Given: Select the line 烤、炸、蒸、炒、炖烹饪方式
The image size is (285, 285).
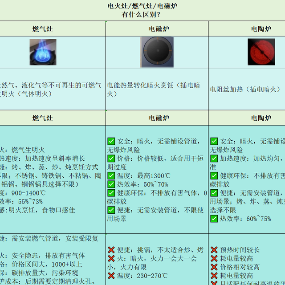Looking at the screenshot, I should coord(49,167).
